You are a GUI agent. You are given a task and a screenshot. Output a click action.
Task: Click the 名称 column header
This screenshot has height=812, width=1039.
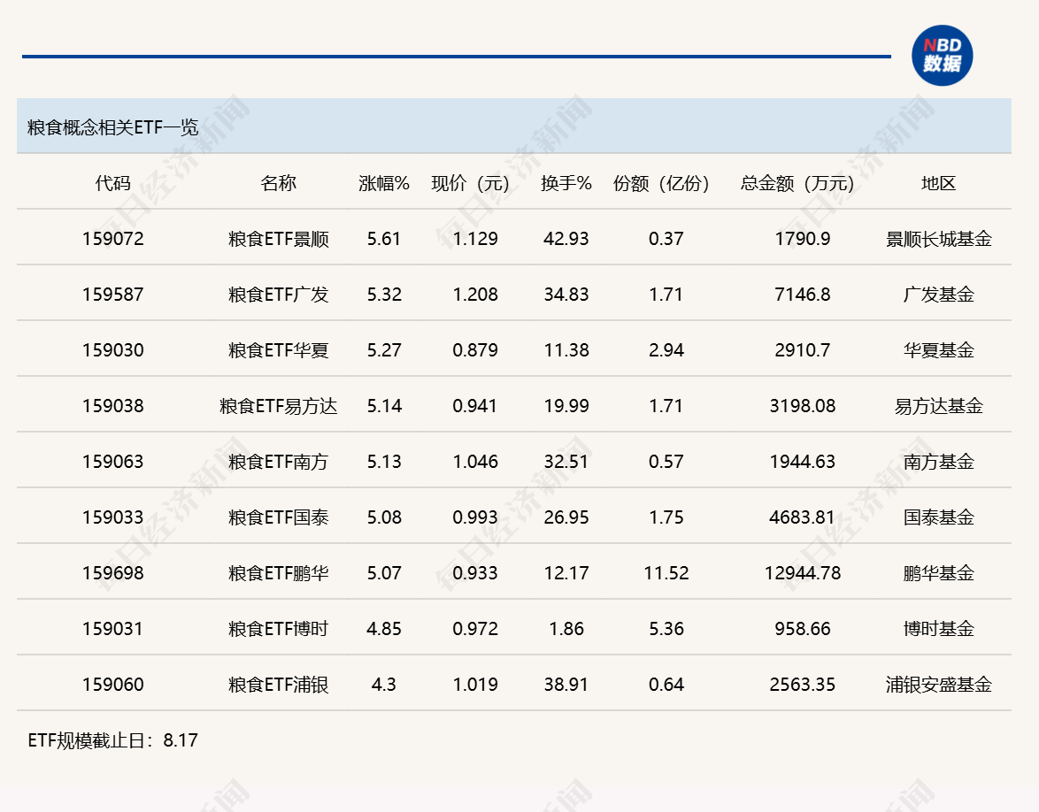(x=278, y=183)
